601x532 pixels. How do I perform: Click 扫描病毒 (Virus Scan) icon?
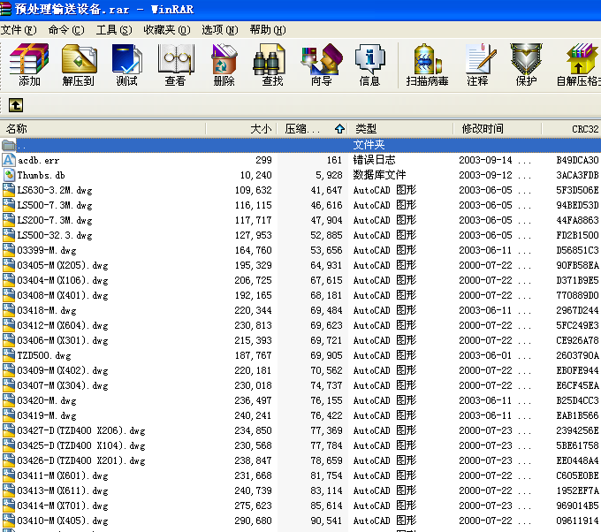(427, 59)
